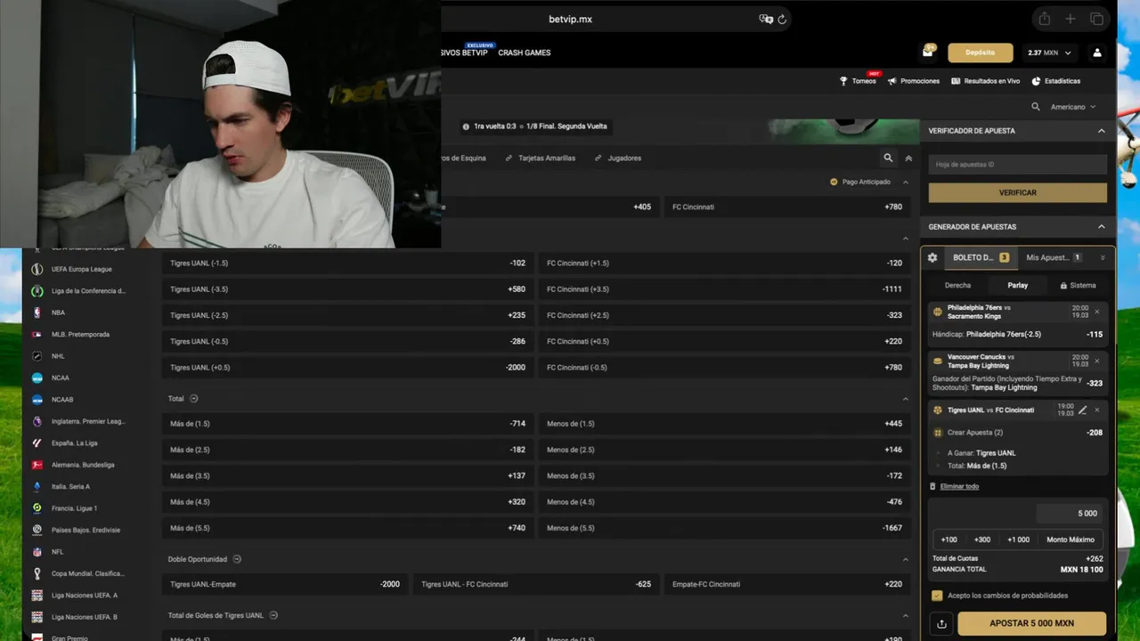
Task: Remove Philadelphia 76ers bet from slip
Action: pyautogui.click(x=1096, y=312)
